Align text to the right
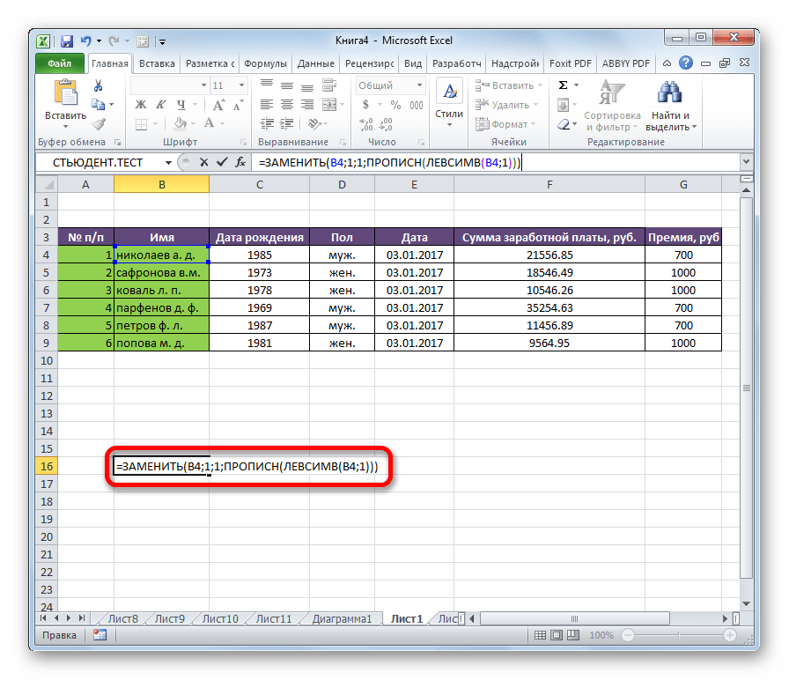 [x=307, y=105]
